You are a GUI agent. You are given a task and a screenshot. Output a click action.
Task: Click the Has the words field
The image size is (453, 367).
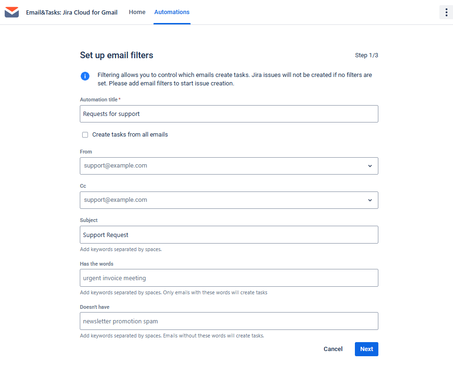pos(229,278)
